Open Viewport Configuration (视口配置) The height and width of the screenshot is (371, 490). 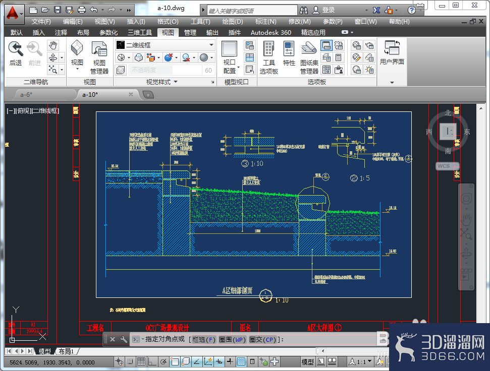(230, 58)
